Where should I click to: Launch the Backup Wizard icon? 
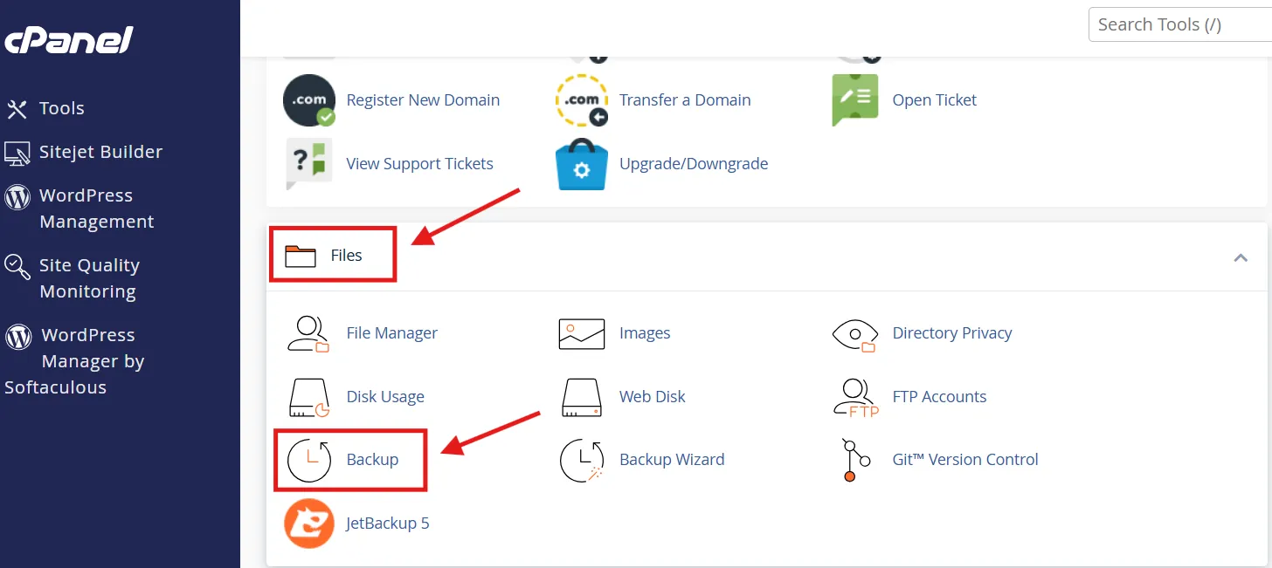(581, 460)
